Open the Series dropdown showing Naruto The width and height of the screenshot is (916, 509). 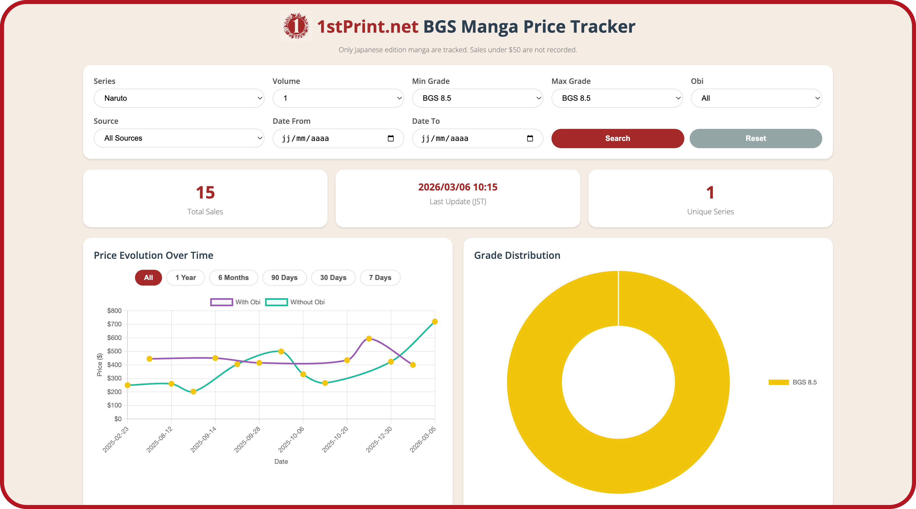coord(179,98)
